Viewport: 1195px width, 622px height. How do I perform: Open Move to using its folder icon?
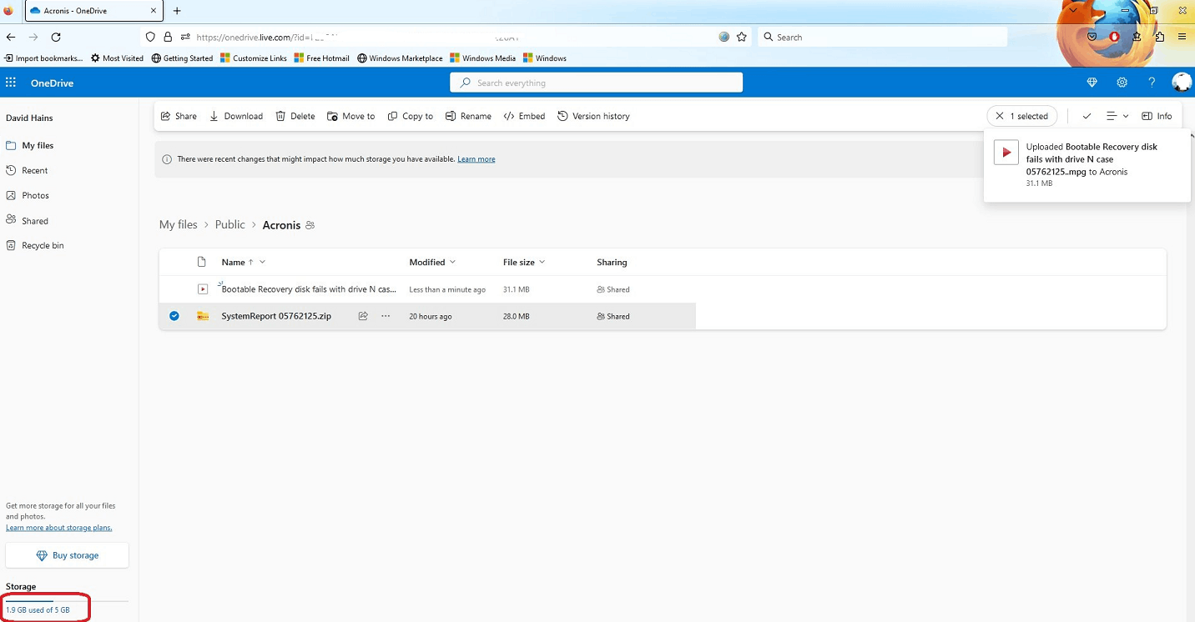pyautogui.click(x=331, y=116)
